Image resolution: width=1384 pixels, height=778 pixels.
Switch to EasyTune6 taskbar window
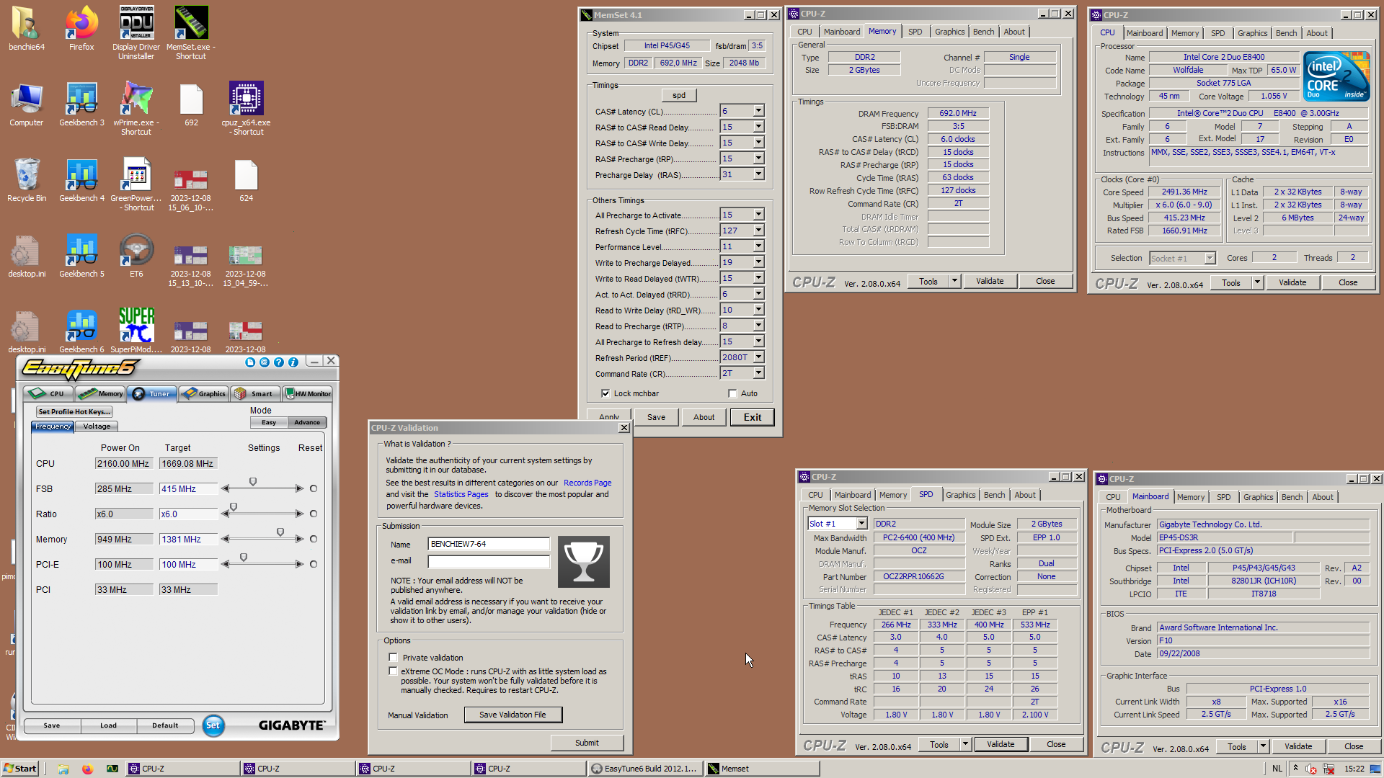(x=645, y=769)
